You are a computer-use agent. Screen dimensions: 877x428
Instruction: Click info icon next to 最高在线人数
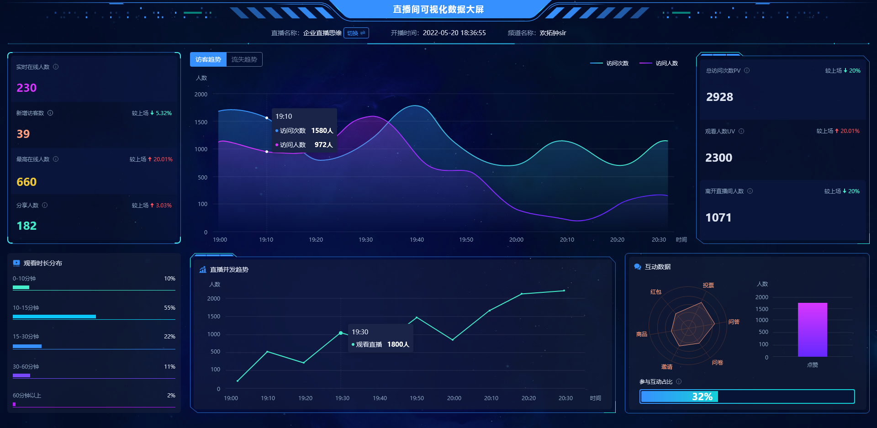tap(56, 159)
